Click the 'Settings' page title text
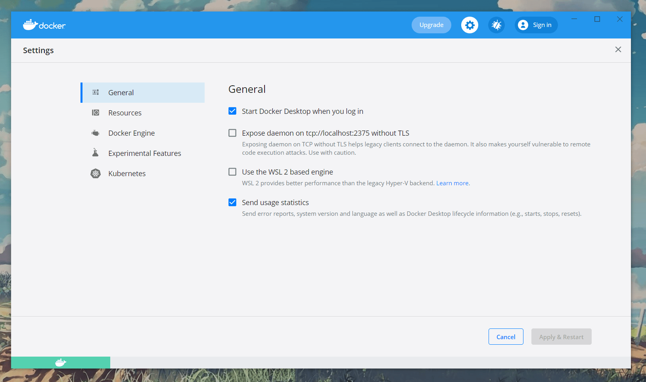646x382 pixels. 38,50
